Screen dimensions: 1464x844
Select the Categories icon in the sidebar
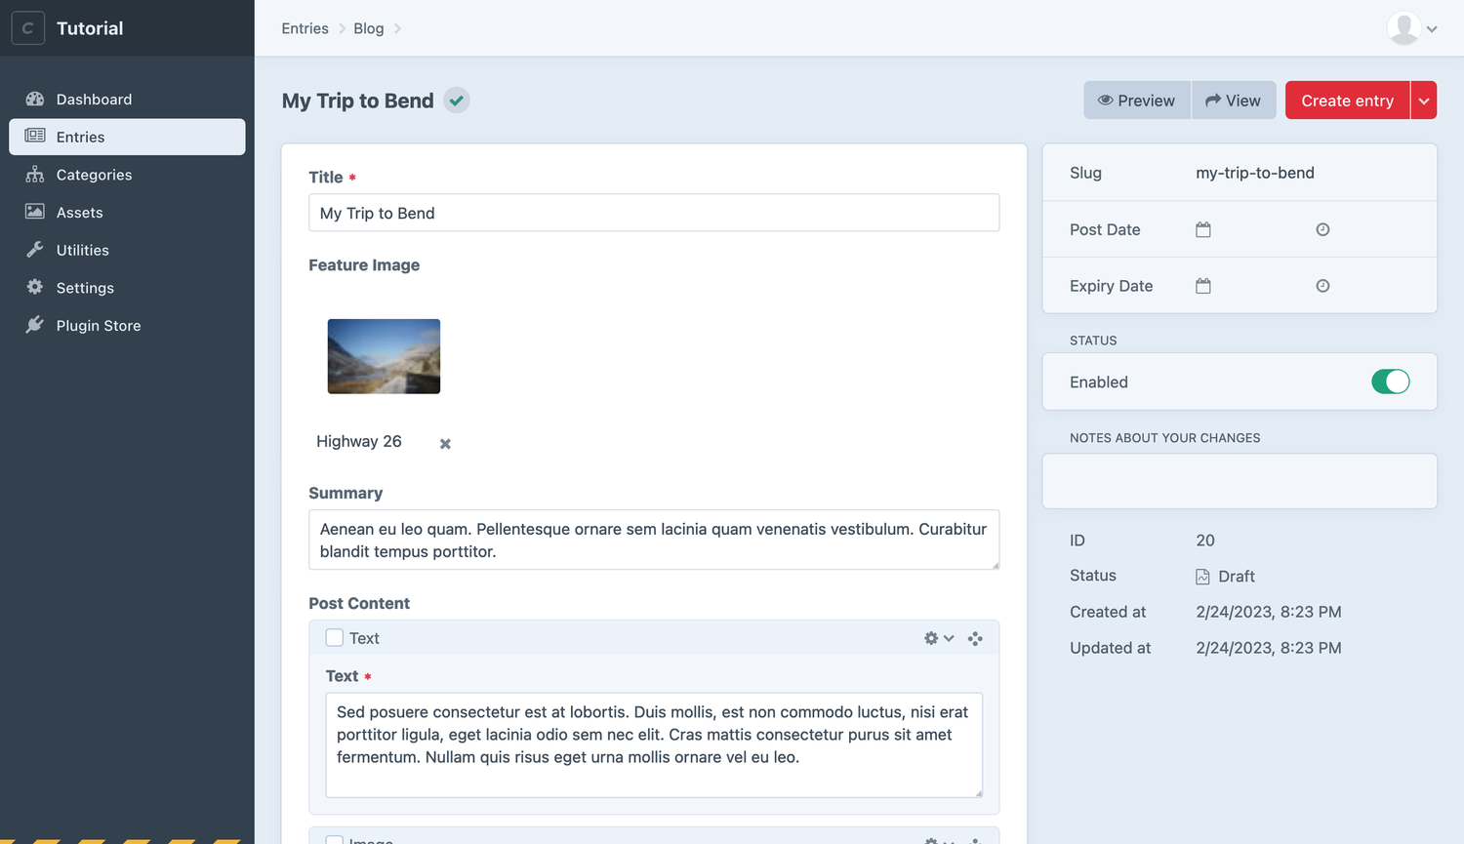point(35,175)
